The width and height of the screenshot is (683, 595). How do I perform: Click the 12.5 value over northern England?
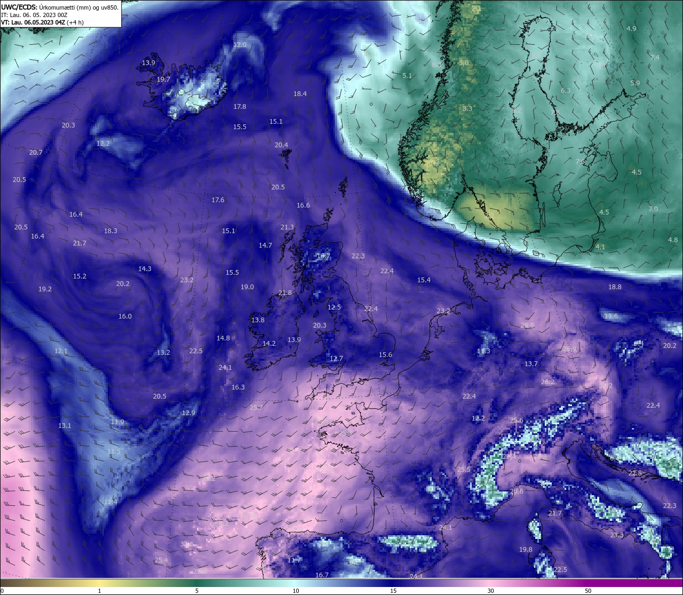[x=334, y=307]
